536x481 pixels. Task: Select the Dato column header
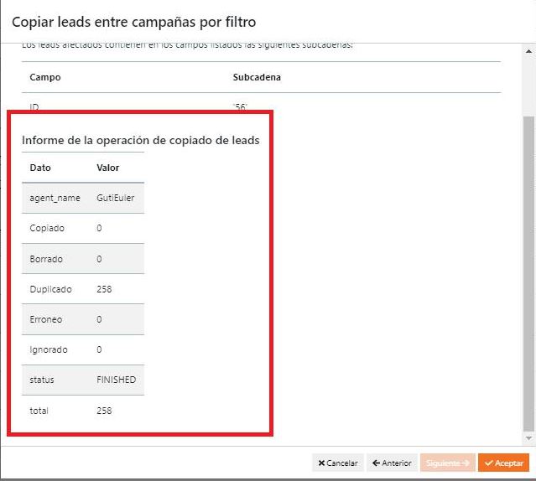click(40, 168)
